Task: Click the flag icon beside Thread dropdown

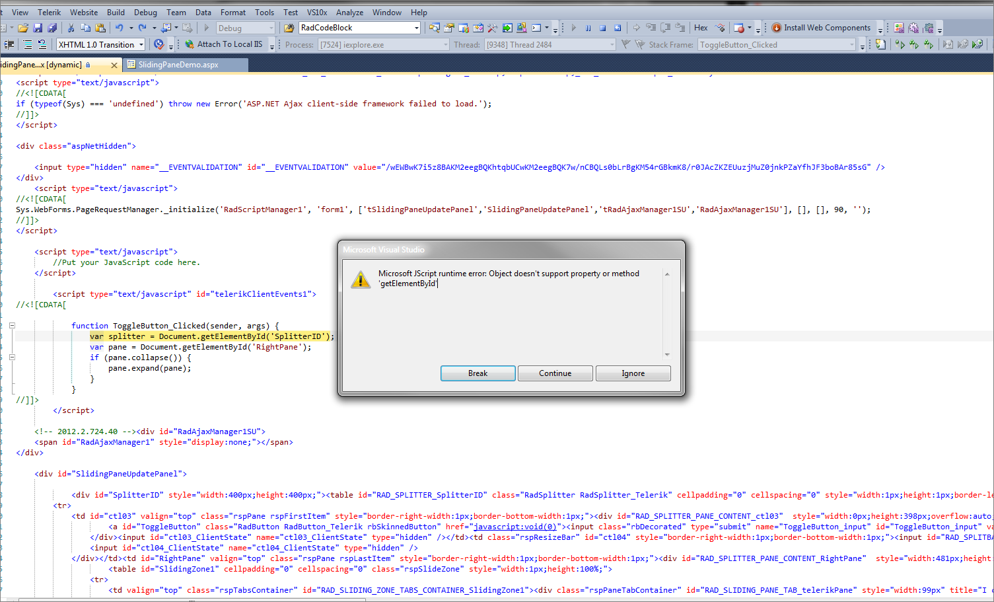Action: click(x=625, y=44)
